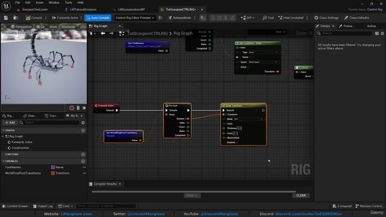The image size is (386, 217).
Task: Open the viewport Character menu
Action: click(68, 27)
